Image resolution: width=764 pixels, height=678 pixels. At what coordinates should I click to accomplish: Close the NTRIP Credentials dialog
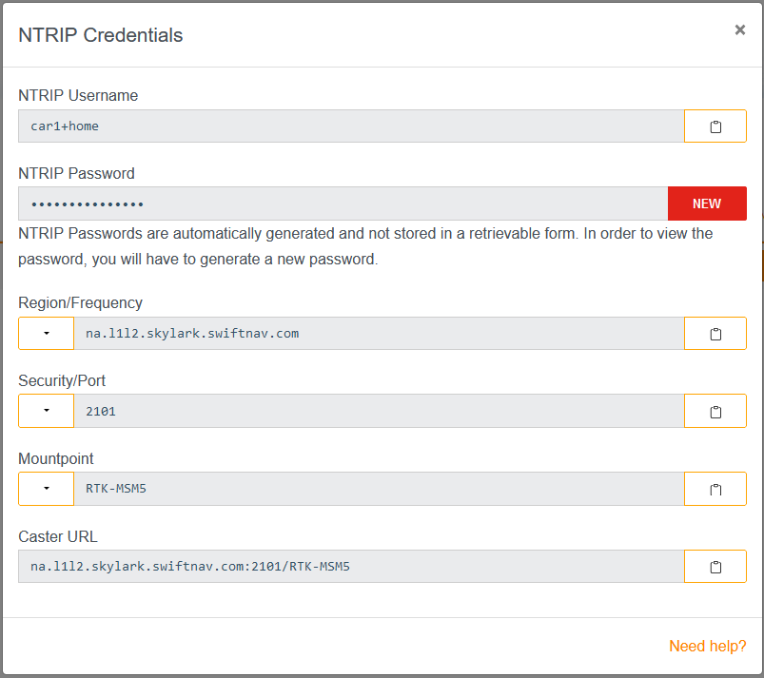point(739,30)
